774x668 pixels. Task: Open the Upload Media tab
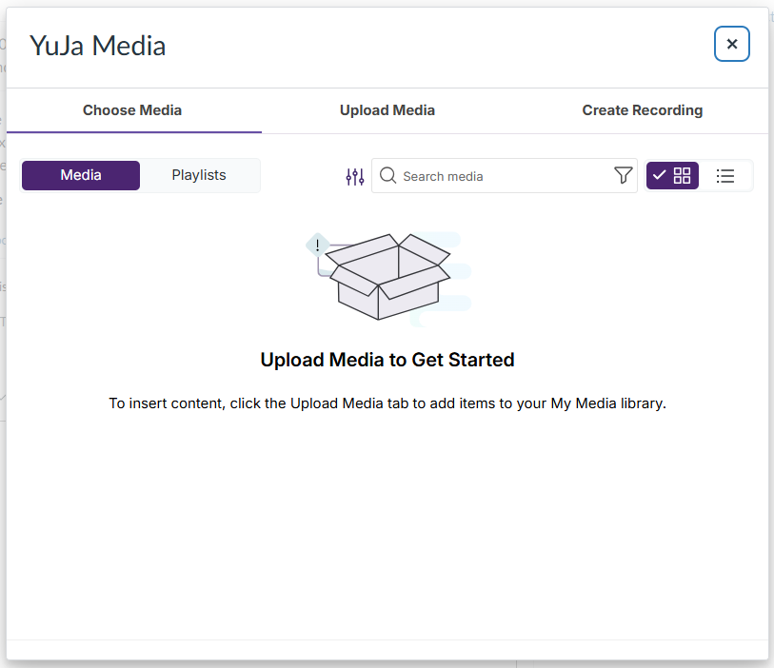click(387, 110)
